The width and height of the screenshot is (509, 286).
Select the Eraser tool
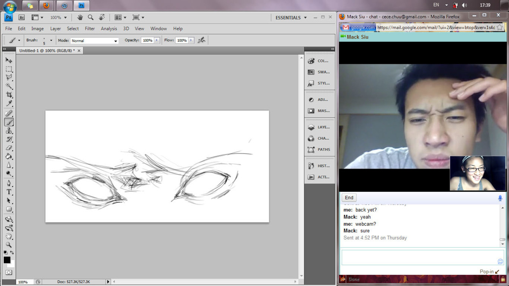click(x=9, y=148)
